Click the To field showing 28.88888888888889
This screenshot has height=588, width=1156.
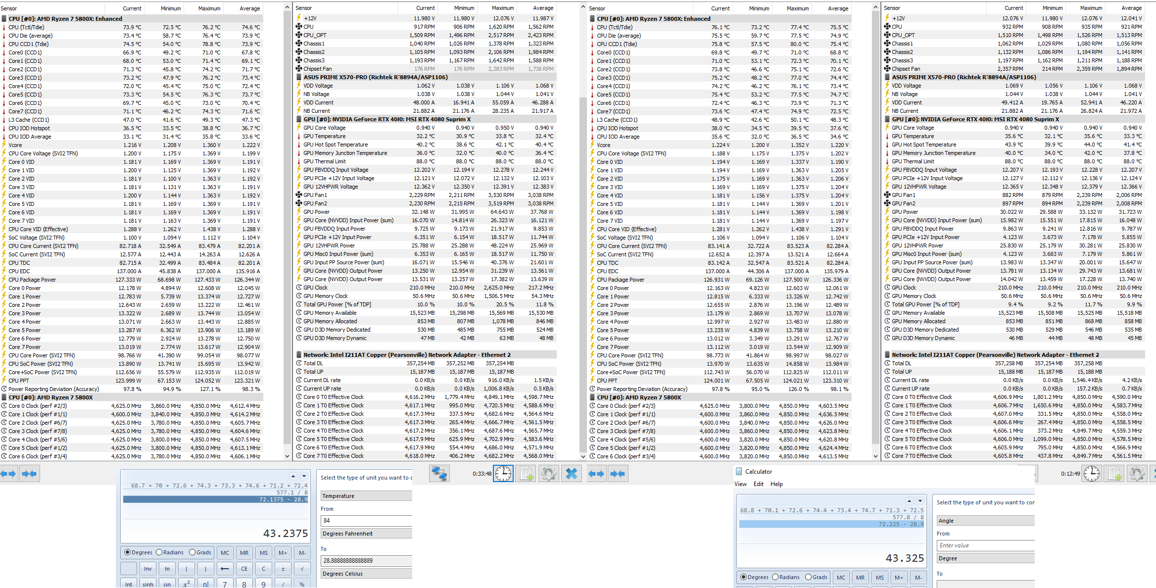click(x=366, y=561)
